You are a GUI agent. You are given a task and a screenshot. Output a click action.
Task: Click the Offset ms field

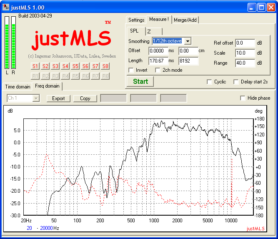point(158,51)
